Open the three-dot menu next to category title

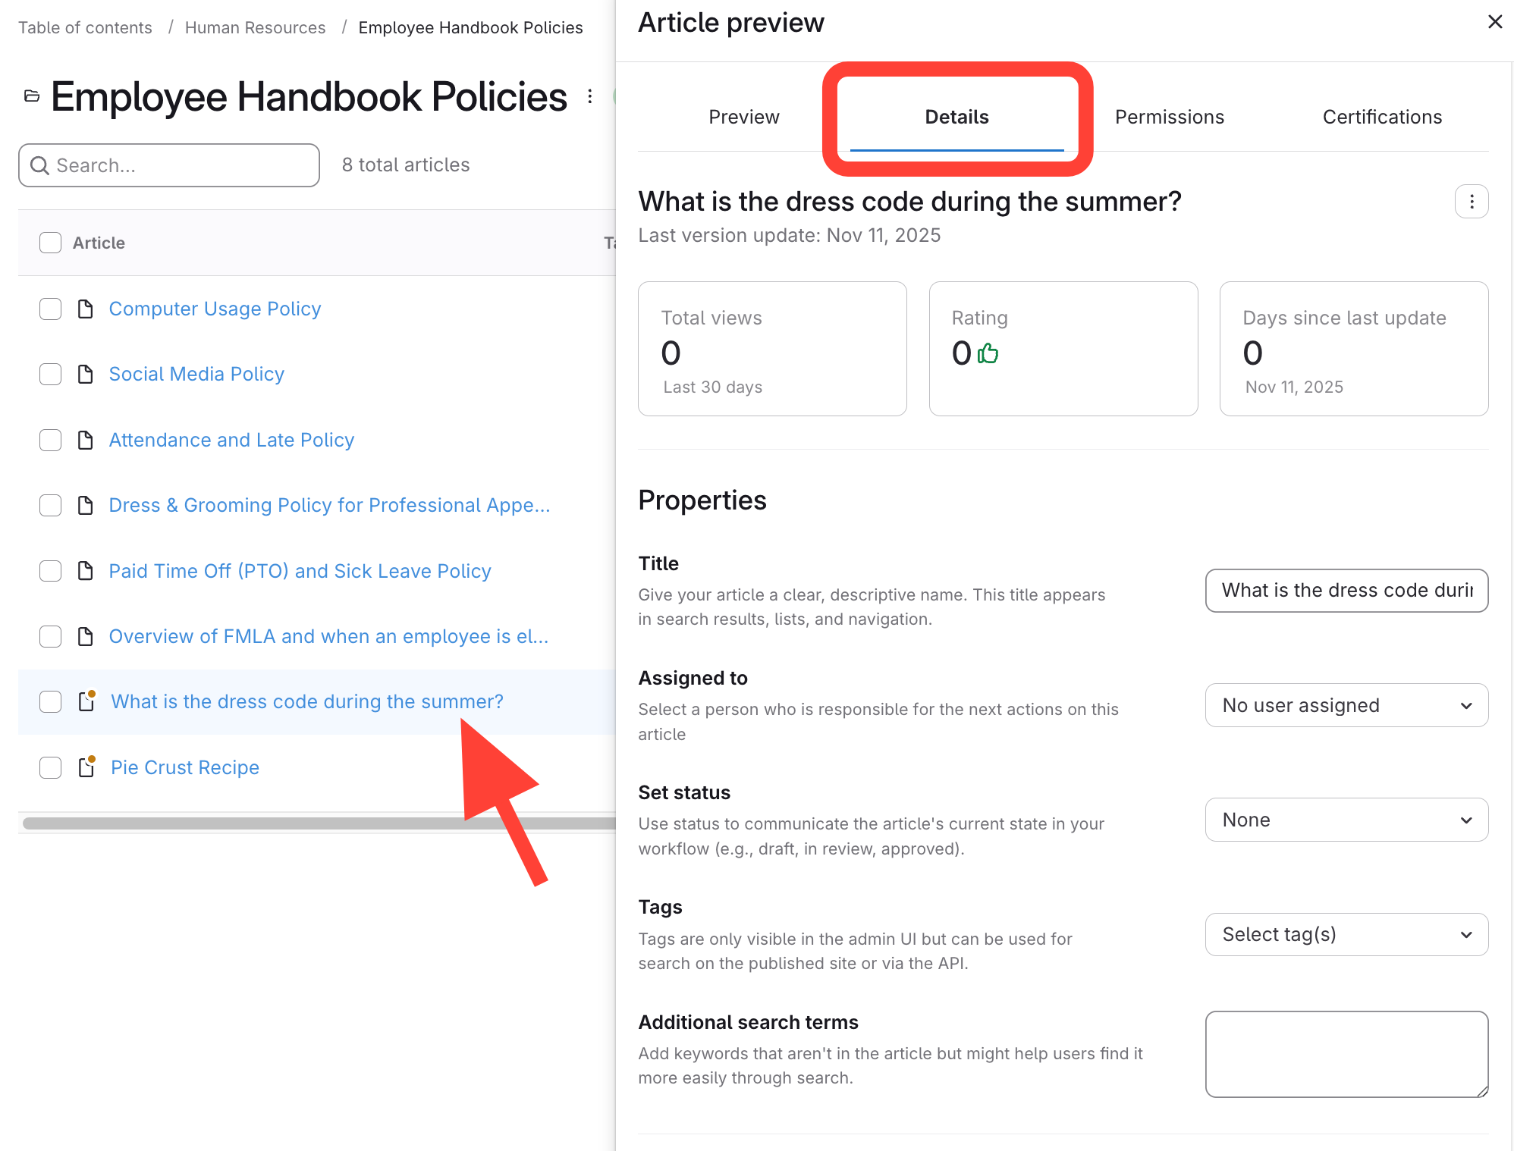(x=590, y=96)
